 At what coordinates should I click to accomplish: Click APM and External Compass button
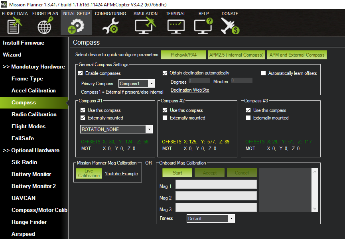[297, 55]
